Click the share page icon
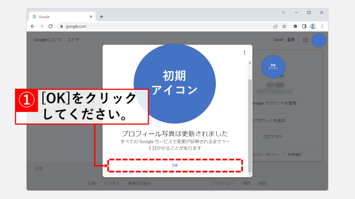The width and height of the screenshot is (355, 199). point(275,26)
